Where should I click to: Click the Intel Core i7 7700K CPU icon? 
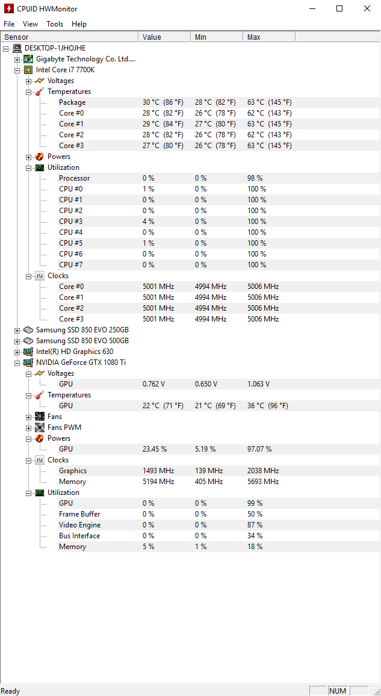click(28, 70)
